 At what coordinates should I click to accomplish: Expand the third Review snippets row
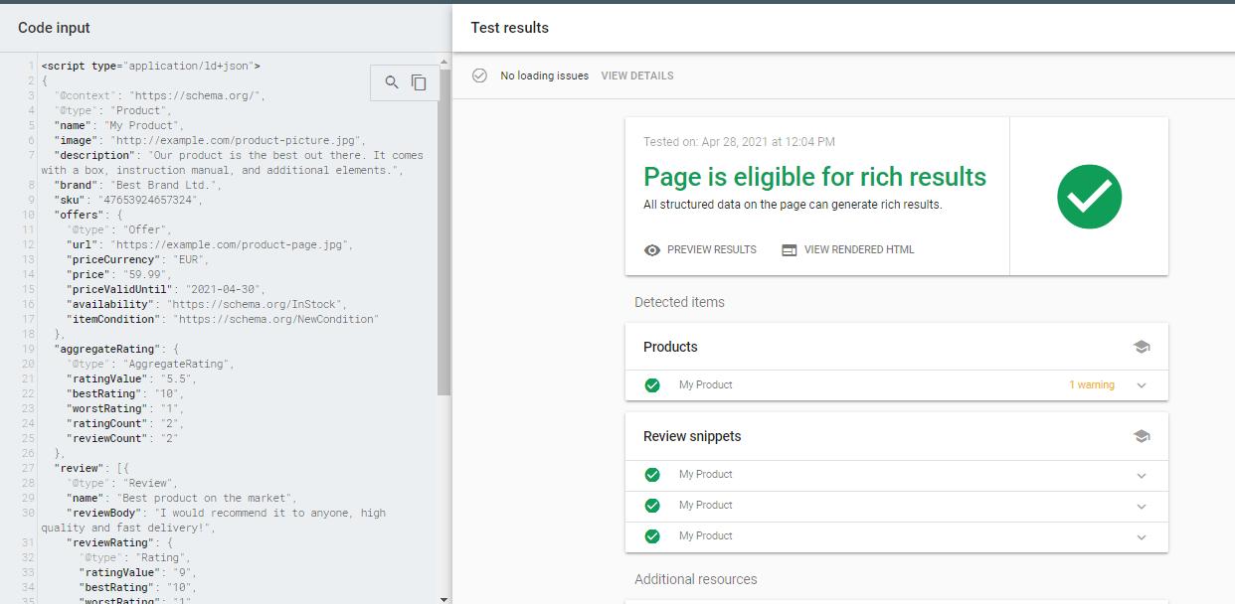tap(1142, 536)
